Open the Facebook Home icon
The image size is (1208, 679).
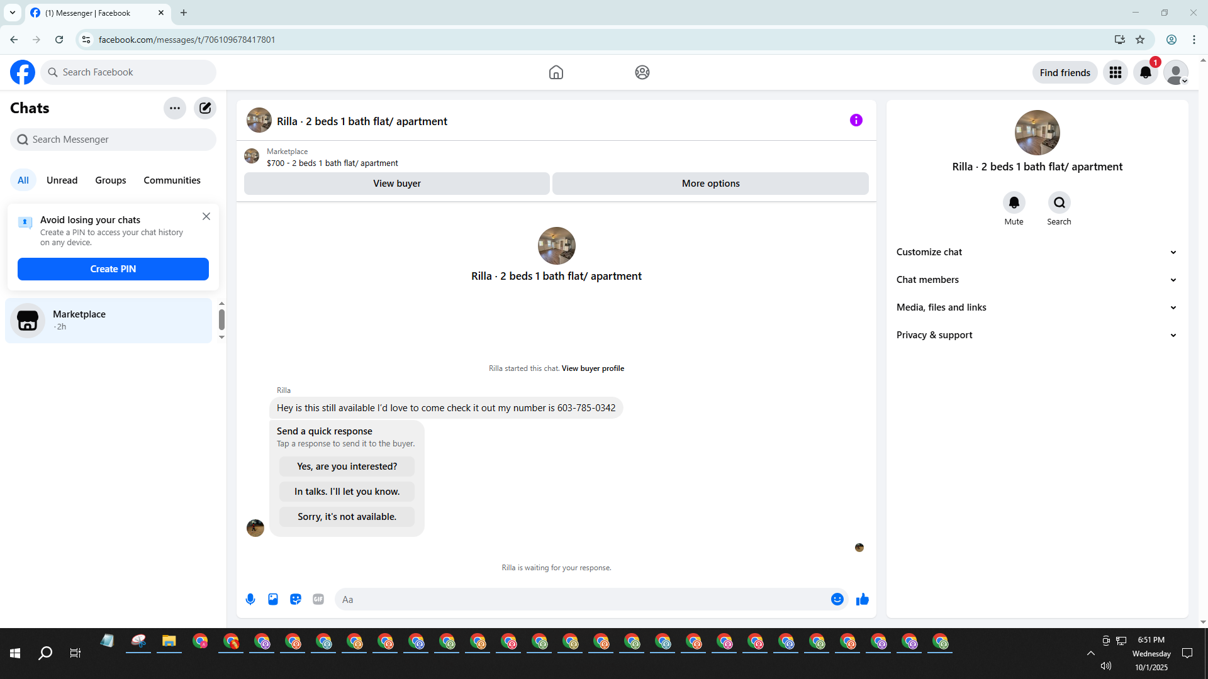click(x=556, y=72)
